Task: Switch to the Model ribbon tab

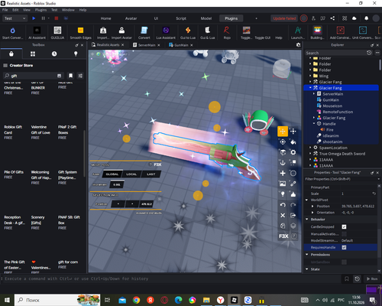Action: [x=206, y=18]
